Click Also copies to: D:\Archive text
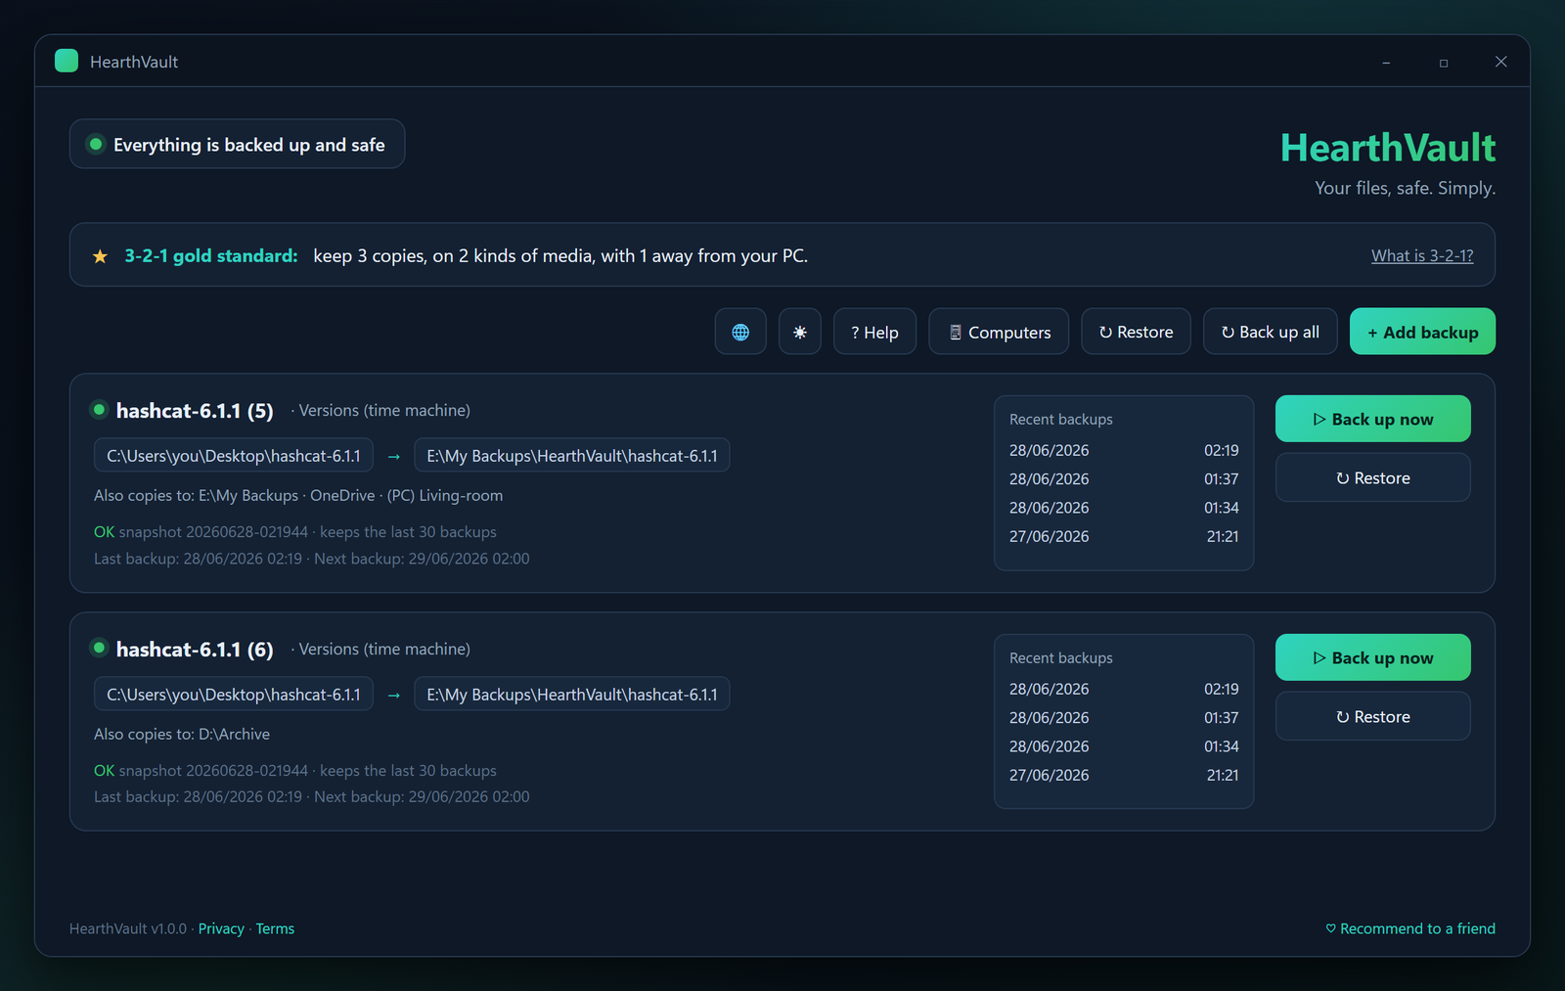 tap(182, 734)
